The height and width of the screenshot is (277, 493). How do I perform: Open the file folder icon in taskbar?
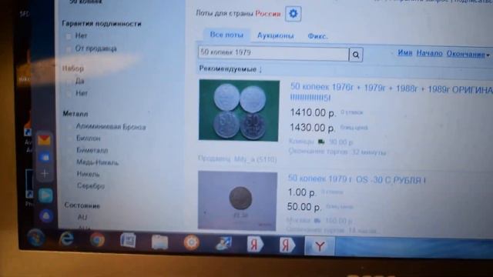point(159,242)
